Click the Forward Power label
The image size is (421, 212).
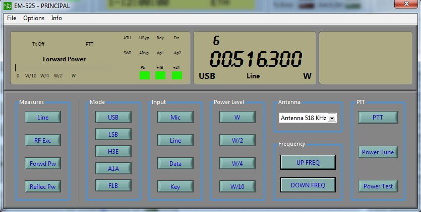[x=64, y=59]
